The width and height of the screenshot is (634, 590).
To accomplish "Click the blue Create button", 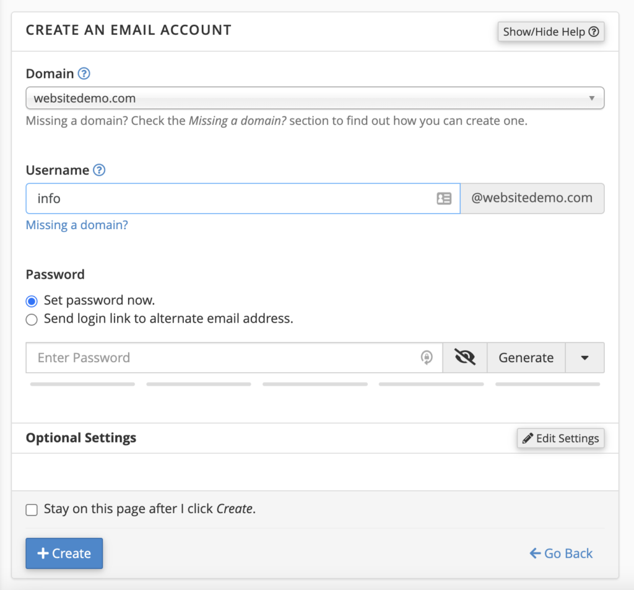I will (x=64, y=553).
